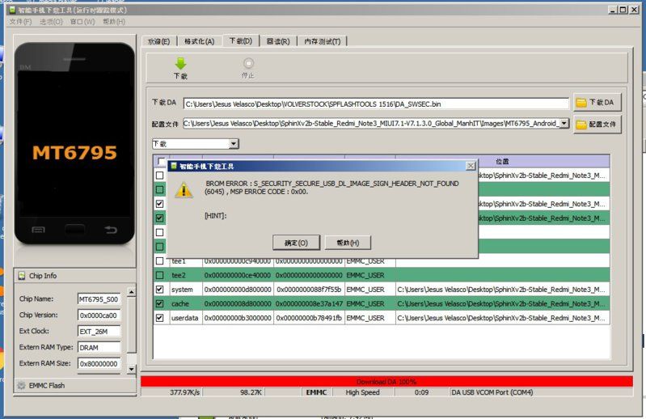Enable the tee1 partition checkbox

[160, 260]
